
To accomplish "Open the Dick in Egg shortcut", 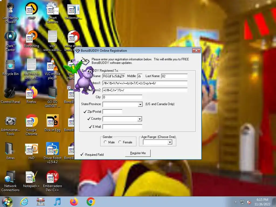I will pos(53,123).
